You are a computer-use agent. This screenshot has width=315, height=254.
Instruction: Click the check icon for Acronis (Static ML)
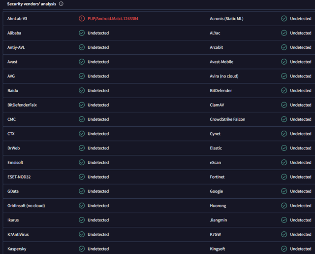[284, 19]
